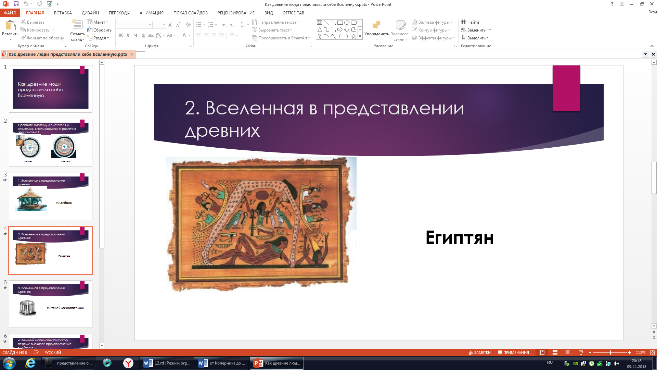Decrease list indent level icon
Screen dimensions: 657x370
(225, 25)
